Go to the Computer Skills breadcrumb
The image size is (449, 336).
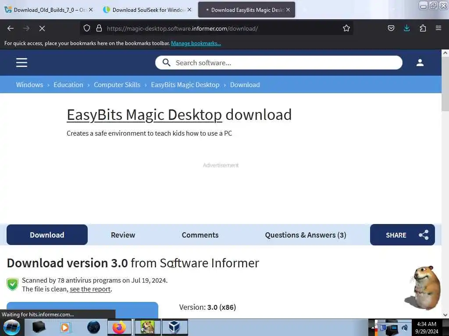(117, 84)
